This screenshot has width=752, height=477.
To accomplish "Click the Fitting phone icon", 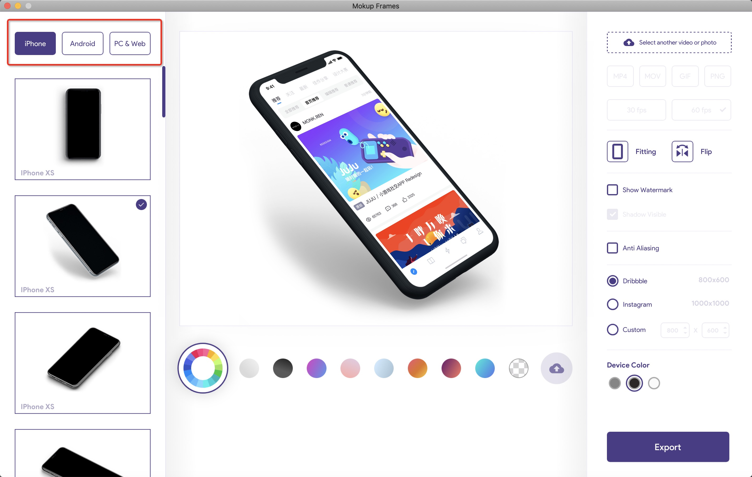I will pos(617,151).
